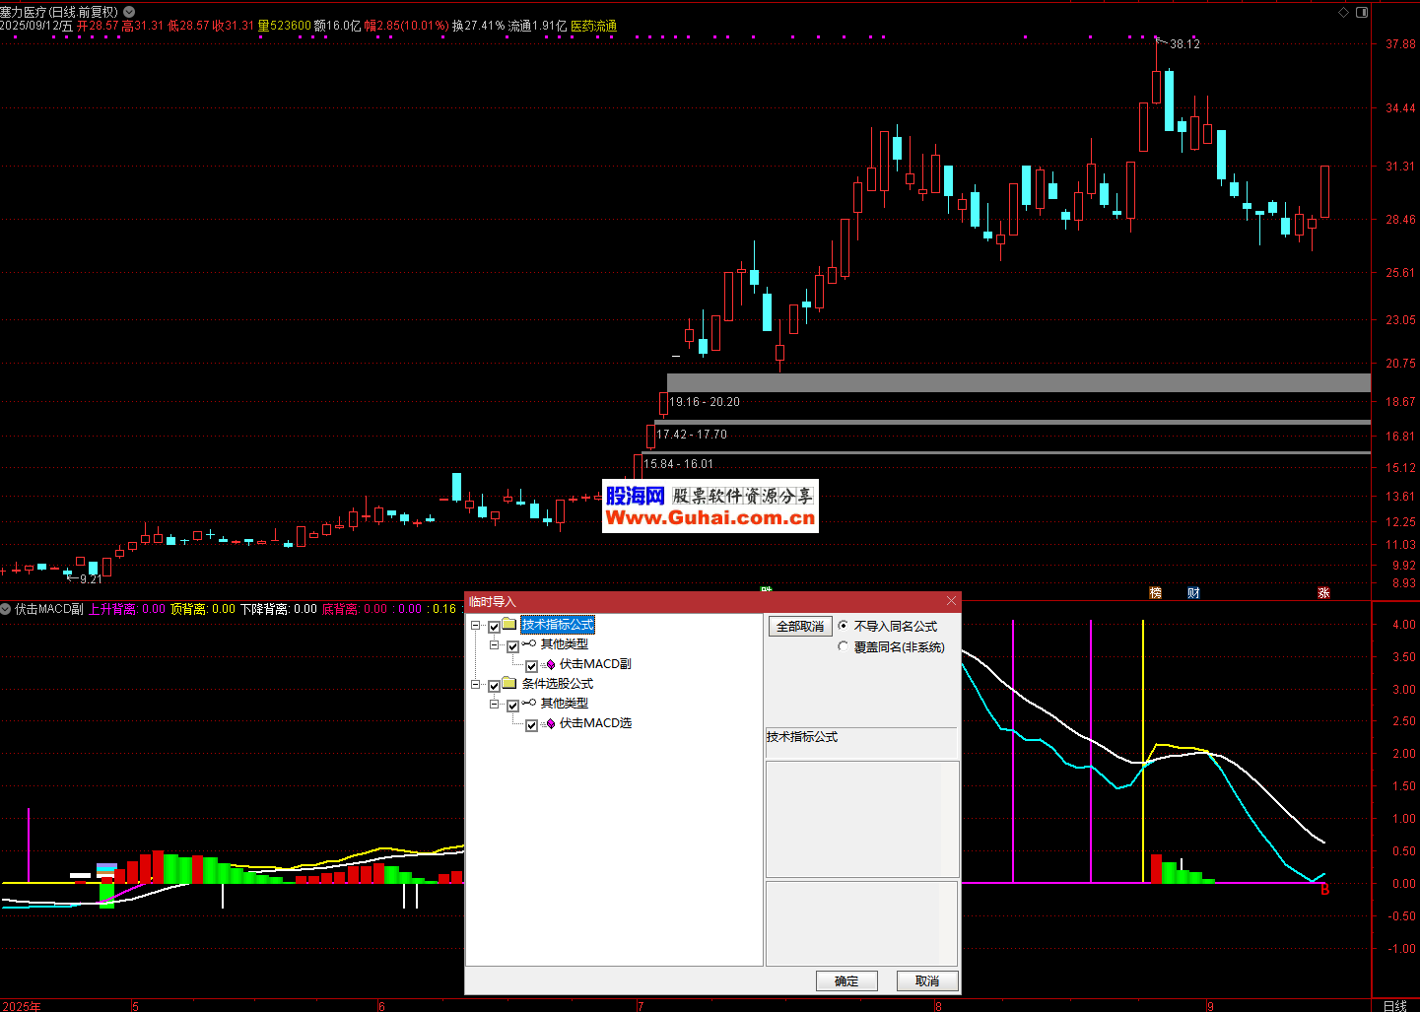
Task: Click formula icon beside 伏击MACD副 tree item
Action: point(549,664)
